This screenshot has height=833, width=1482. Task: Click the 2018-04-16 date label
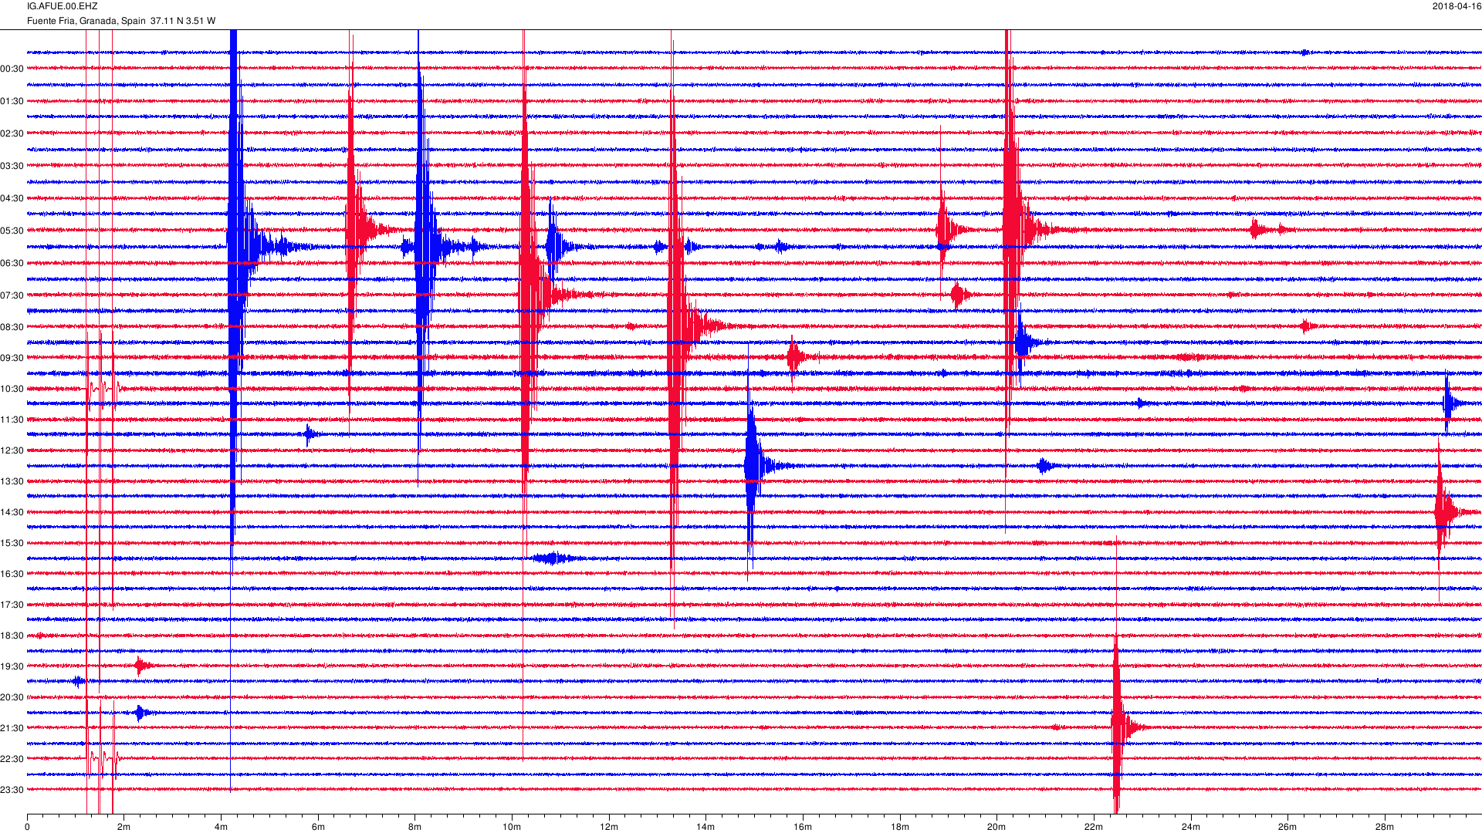click(1457, 6)
